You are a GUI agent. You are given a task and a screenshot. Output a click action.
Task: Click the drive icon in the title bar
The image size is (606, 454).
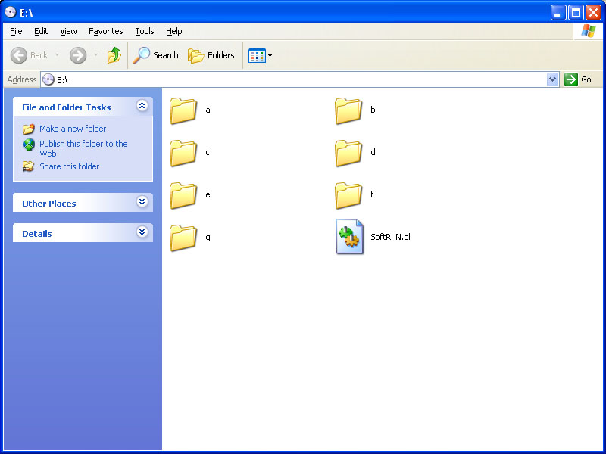tap(11, 12)
